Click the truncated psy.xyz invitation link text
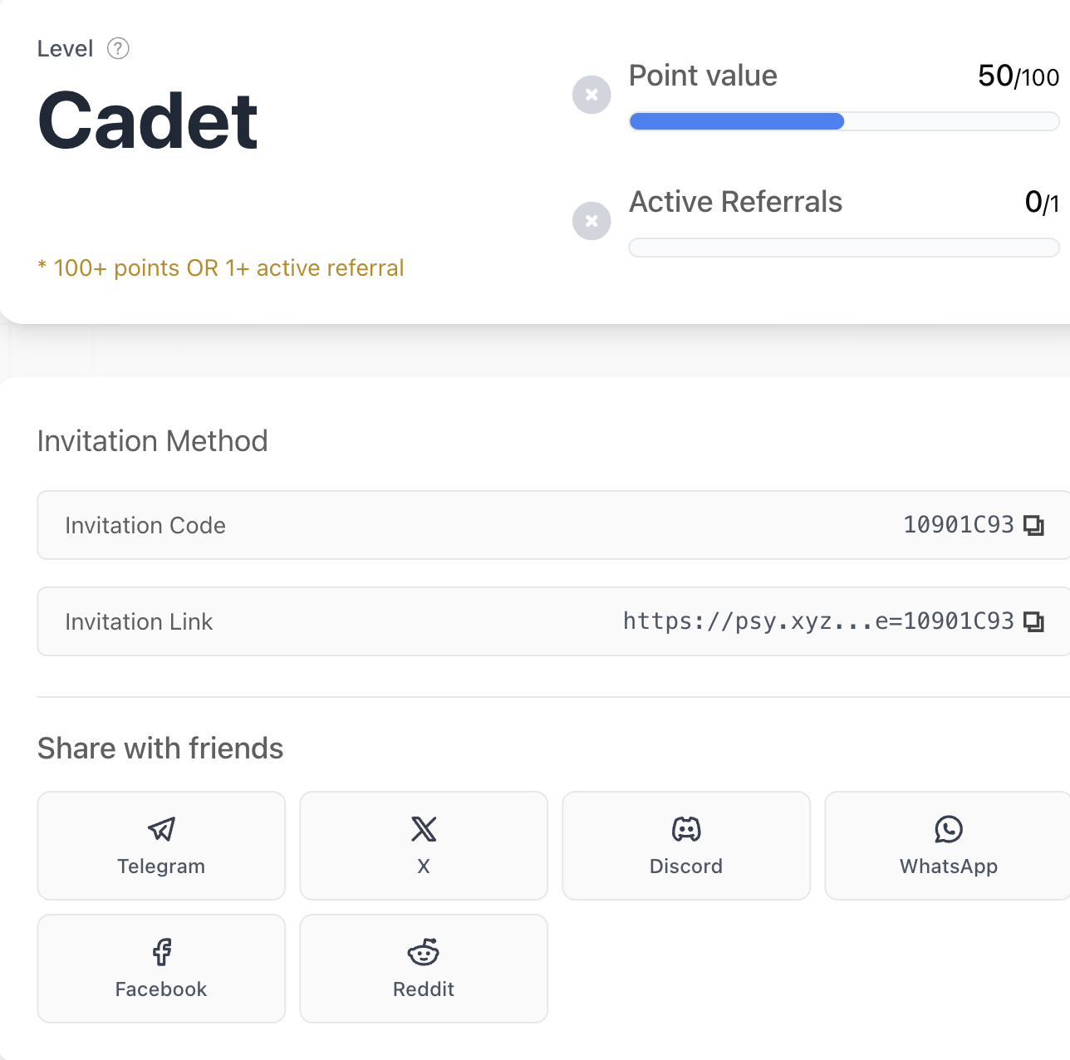The width and height of the screenshot is (1070, 1060). [x=818, y=621]
